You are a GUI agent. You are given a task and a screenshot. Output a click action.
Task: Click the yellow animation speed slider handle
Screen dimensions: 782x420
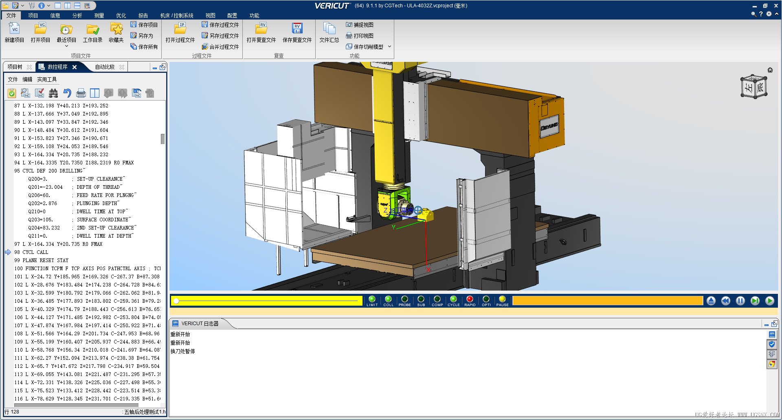pos(176,301)
